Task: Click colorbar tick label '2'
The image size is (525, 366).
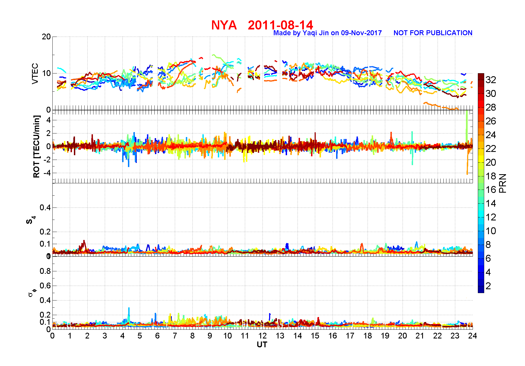Action: tap(488, 286)
